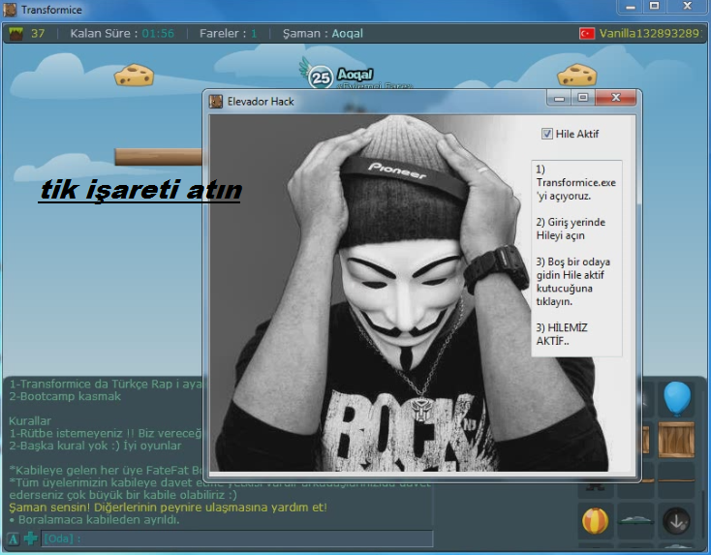Select the beach ball shaman item

(595, 521)
